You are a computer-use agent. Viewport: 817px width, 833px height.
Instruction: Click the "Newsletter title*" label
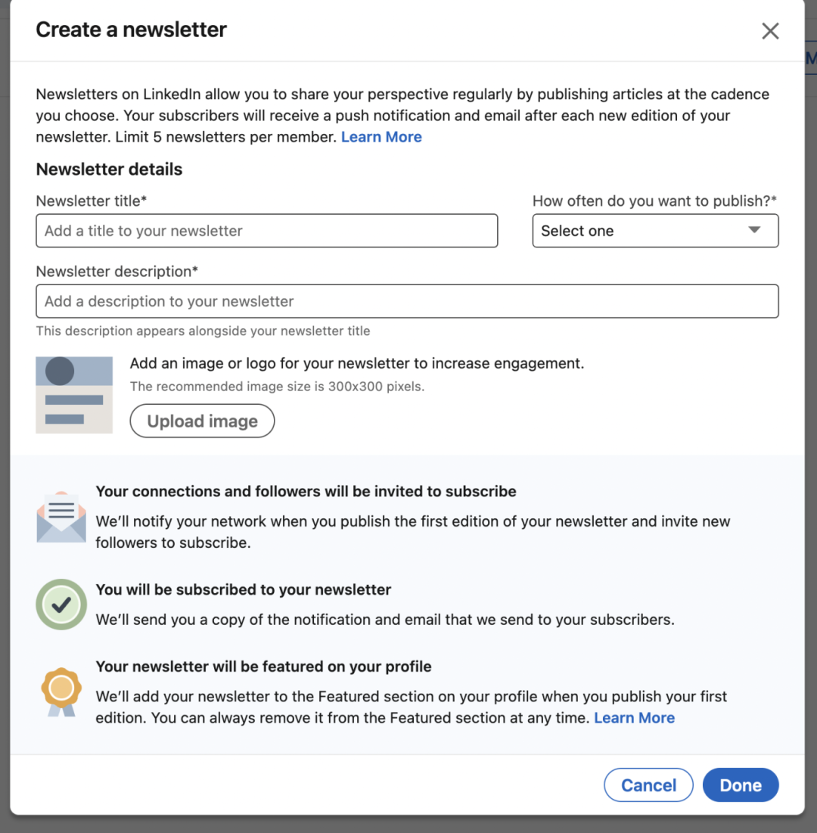pyautogui.click(x=91, y=201)
